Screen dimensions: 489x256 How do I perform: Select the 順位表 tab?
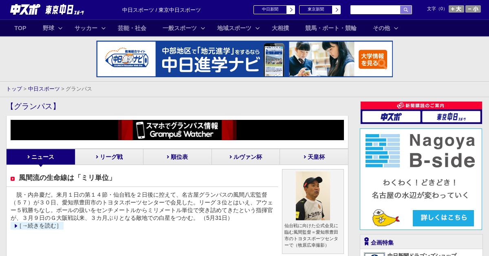(x=177, y=157)
